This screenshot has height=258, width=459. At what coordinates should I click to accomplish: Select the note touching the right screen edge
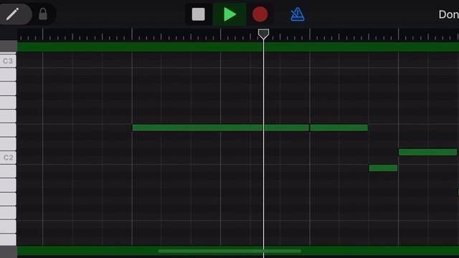pyautogui.click(x=458, y=193)
